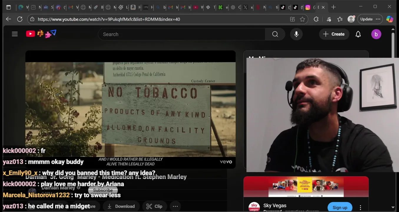
Task: Click scrollbar down arrow at page bottom
Action: tap(393, 208)
